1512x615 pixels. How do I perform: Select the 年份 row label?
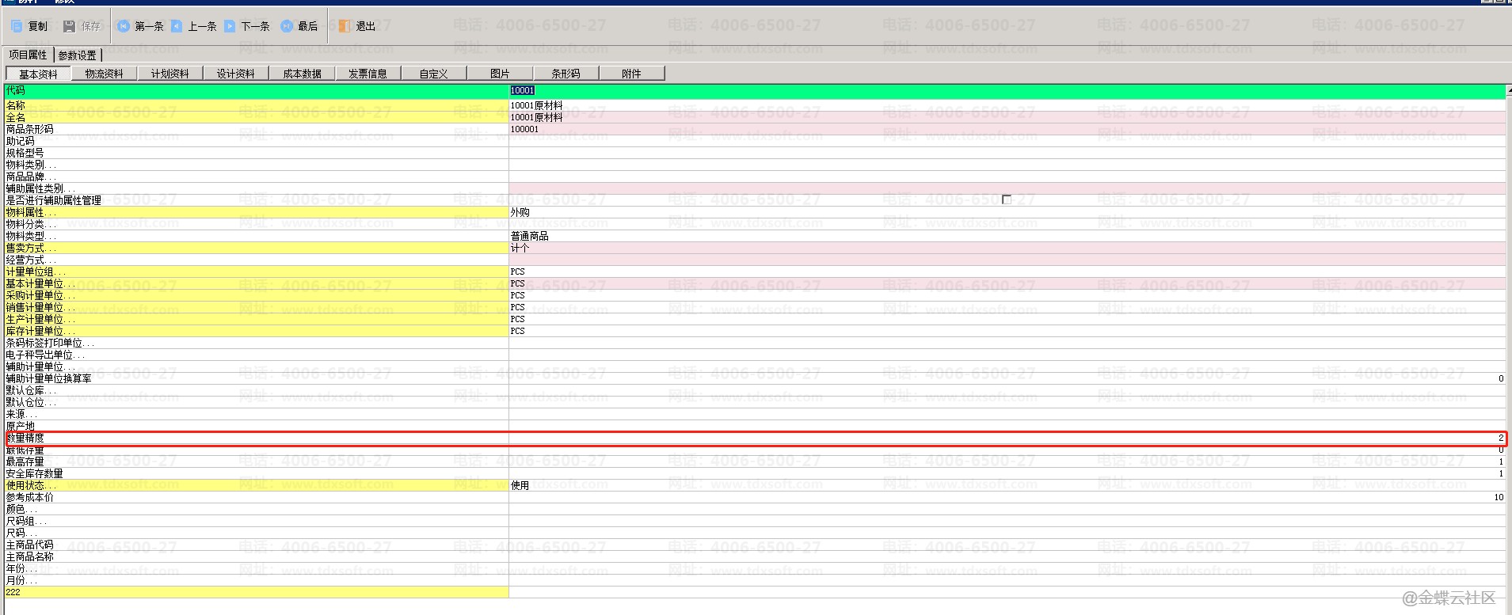22,568
